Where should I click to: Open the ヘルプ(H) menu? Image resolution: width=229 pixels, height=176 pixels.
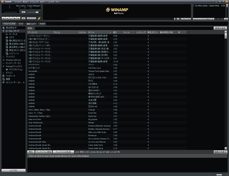click(x=51, y=2)
